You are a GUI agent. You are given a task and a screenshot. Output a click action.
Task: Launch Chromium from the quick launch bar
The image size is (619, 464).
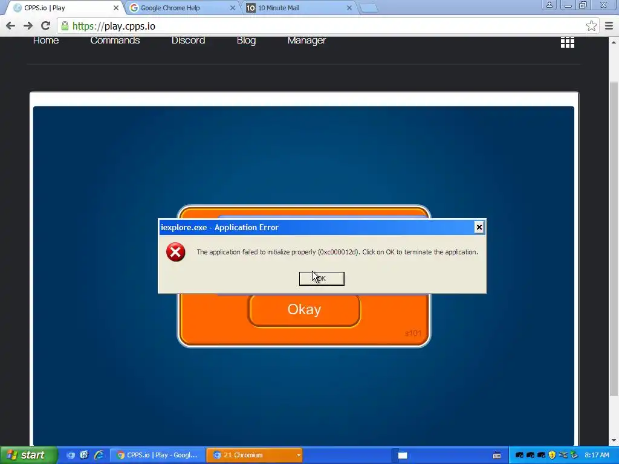(71, 455)
